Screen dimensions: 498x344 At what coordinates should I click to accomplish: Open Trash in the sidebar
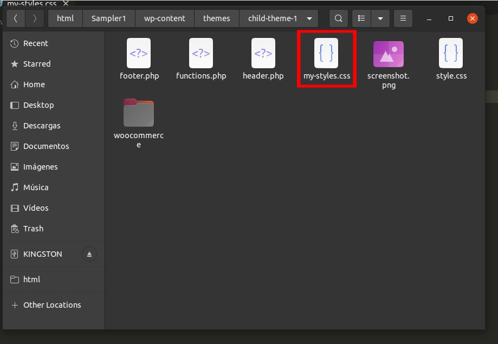54,229
